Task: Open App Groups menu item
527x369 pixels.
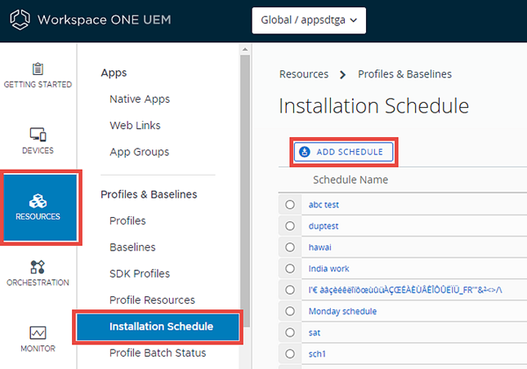Action: (x=140, y=152)
